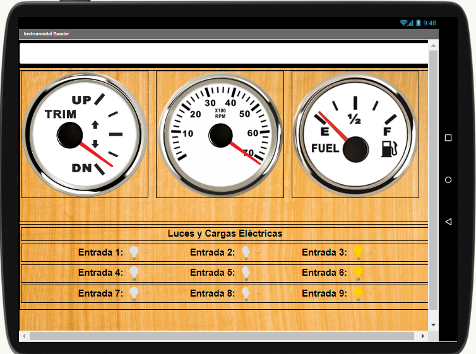
Task: Click the lit Entrada 9 bulb icon
Action: pos(358,293)
